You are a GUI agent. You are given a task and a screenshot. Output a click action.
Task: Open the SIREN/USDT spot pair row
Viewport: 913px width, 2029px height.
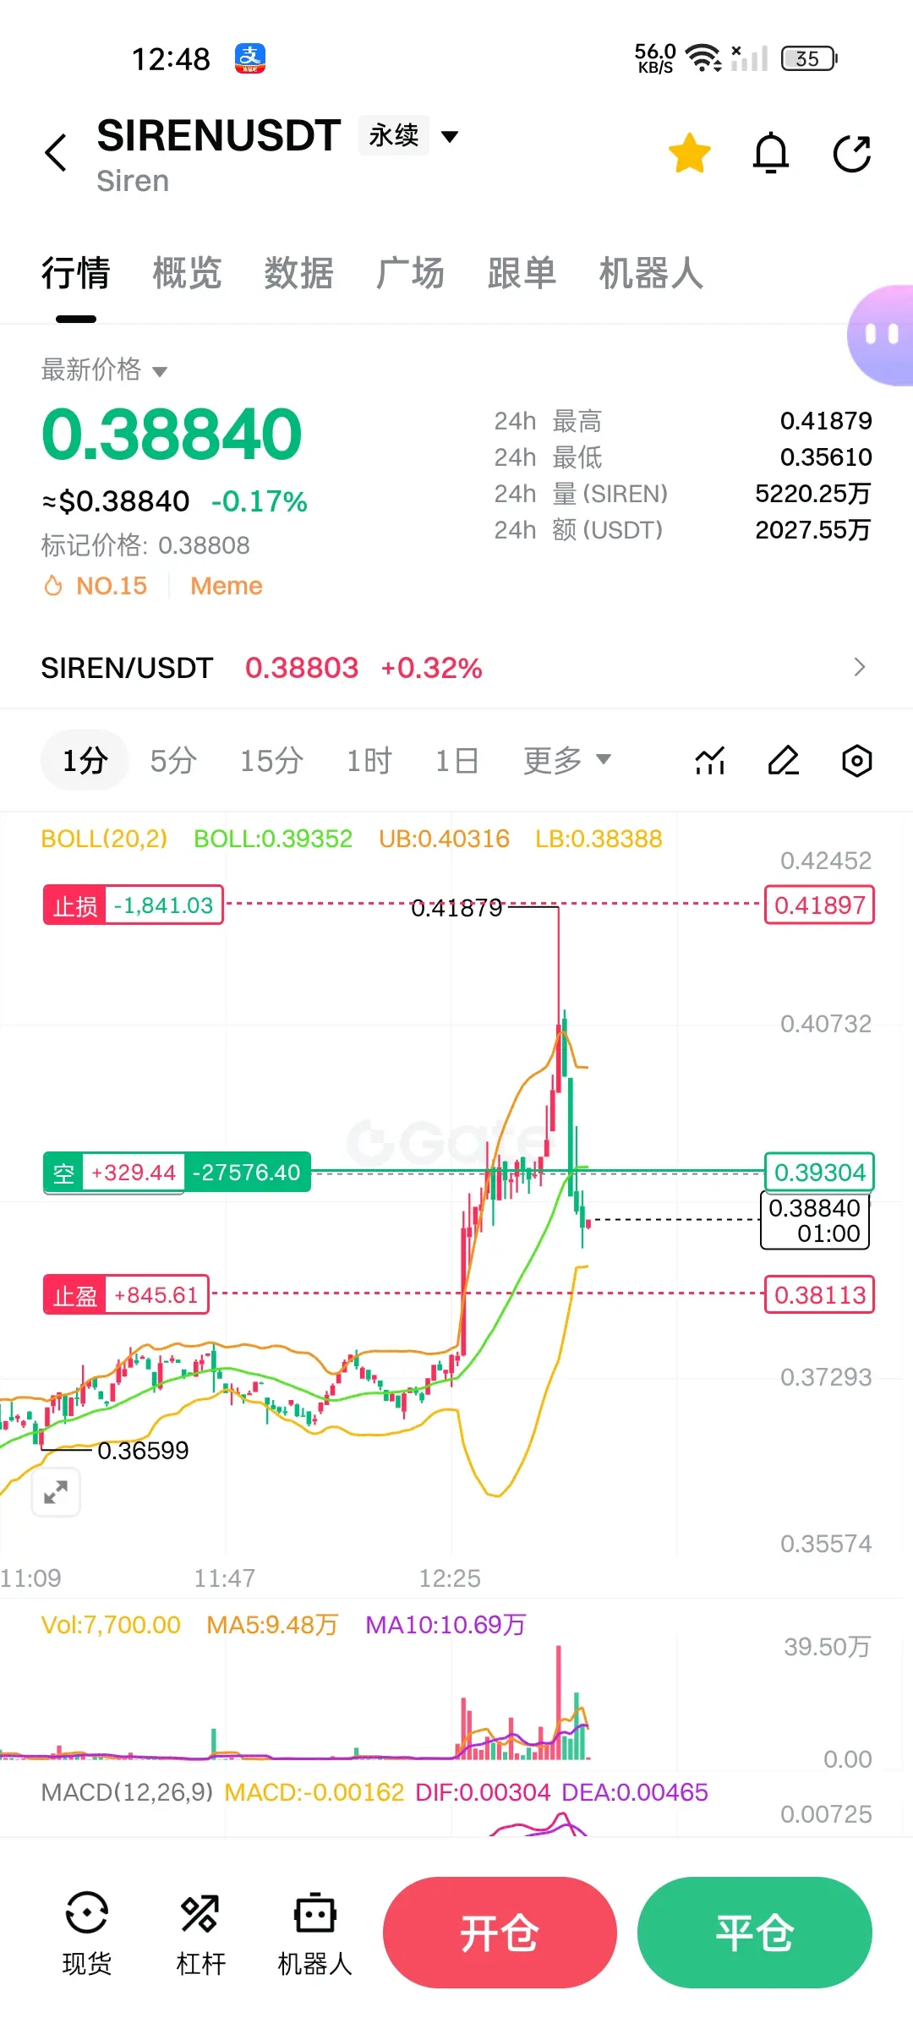click(x=456, y=668)
